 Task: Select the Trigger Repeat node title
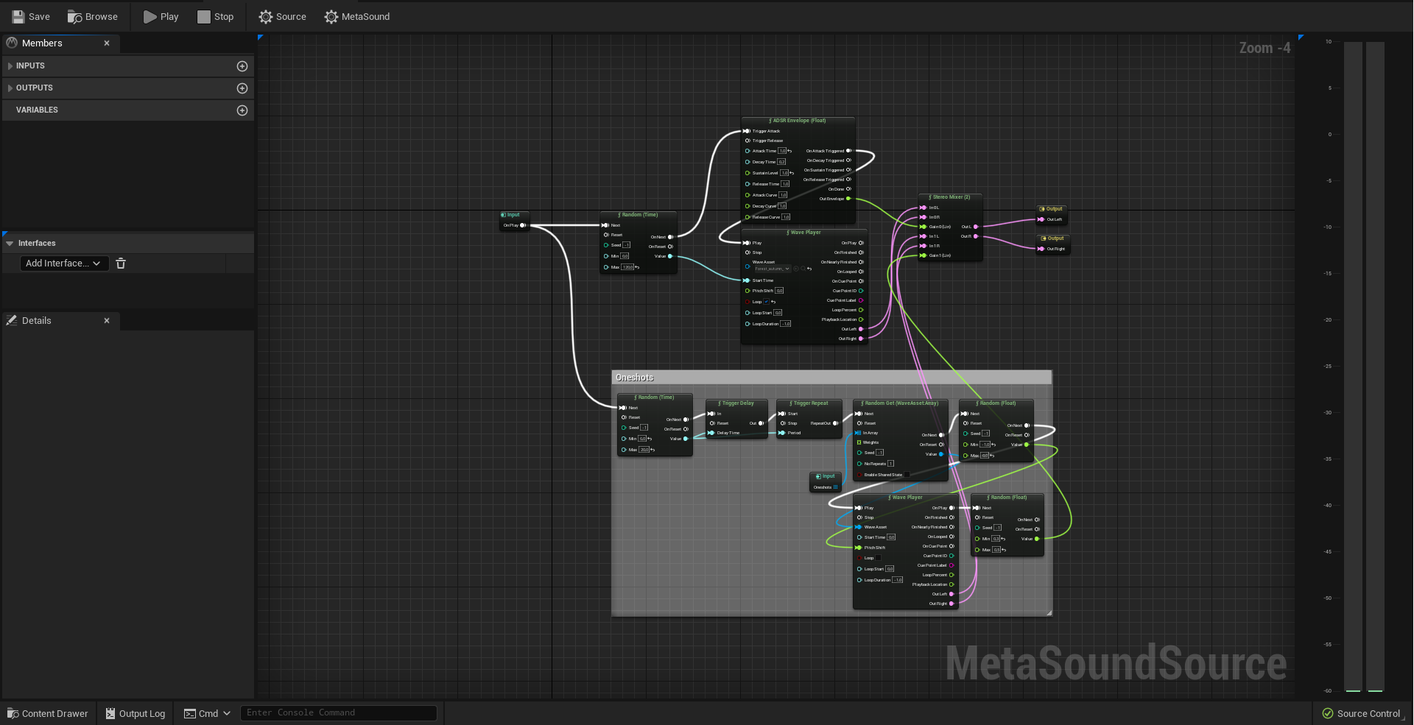(809, 403)
